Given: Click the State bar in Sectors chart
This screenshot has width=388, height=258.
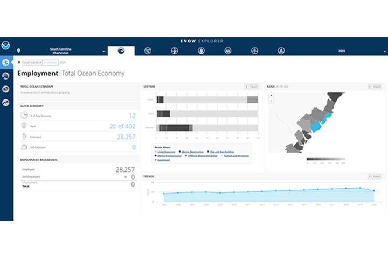Looking at the screenshot, I should (207, 113).
